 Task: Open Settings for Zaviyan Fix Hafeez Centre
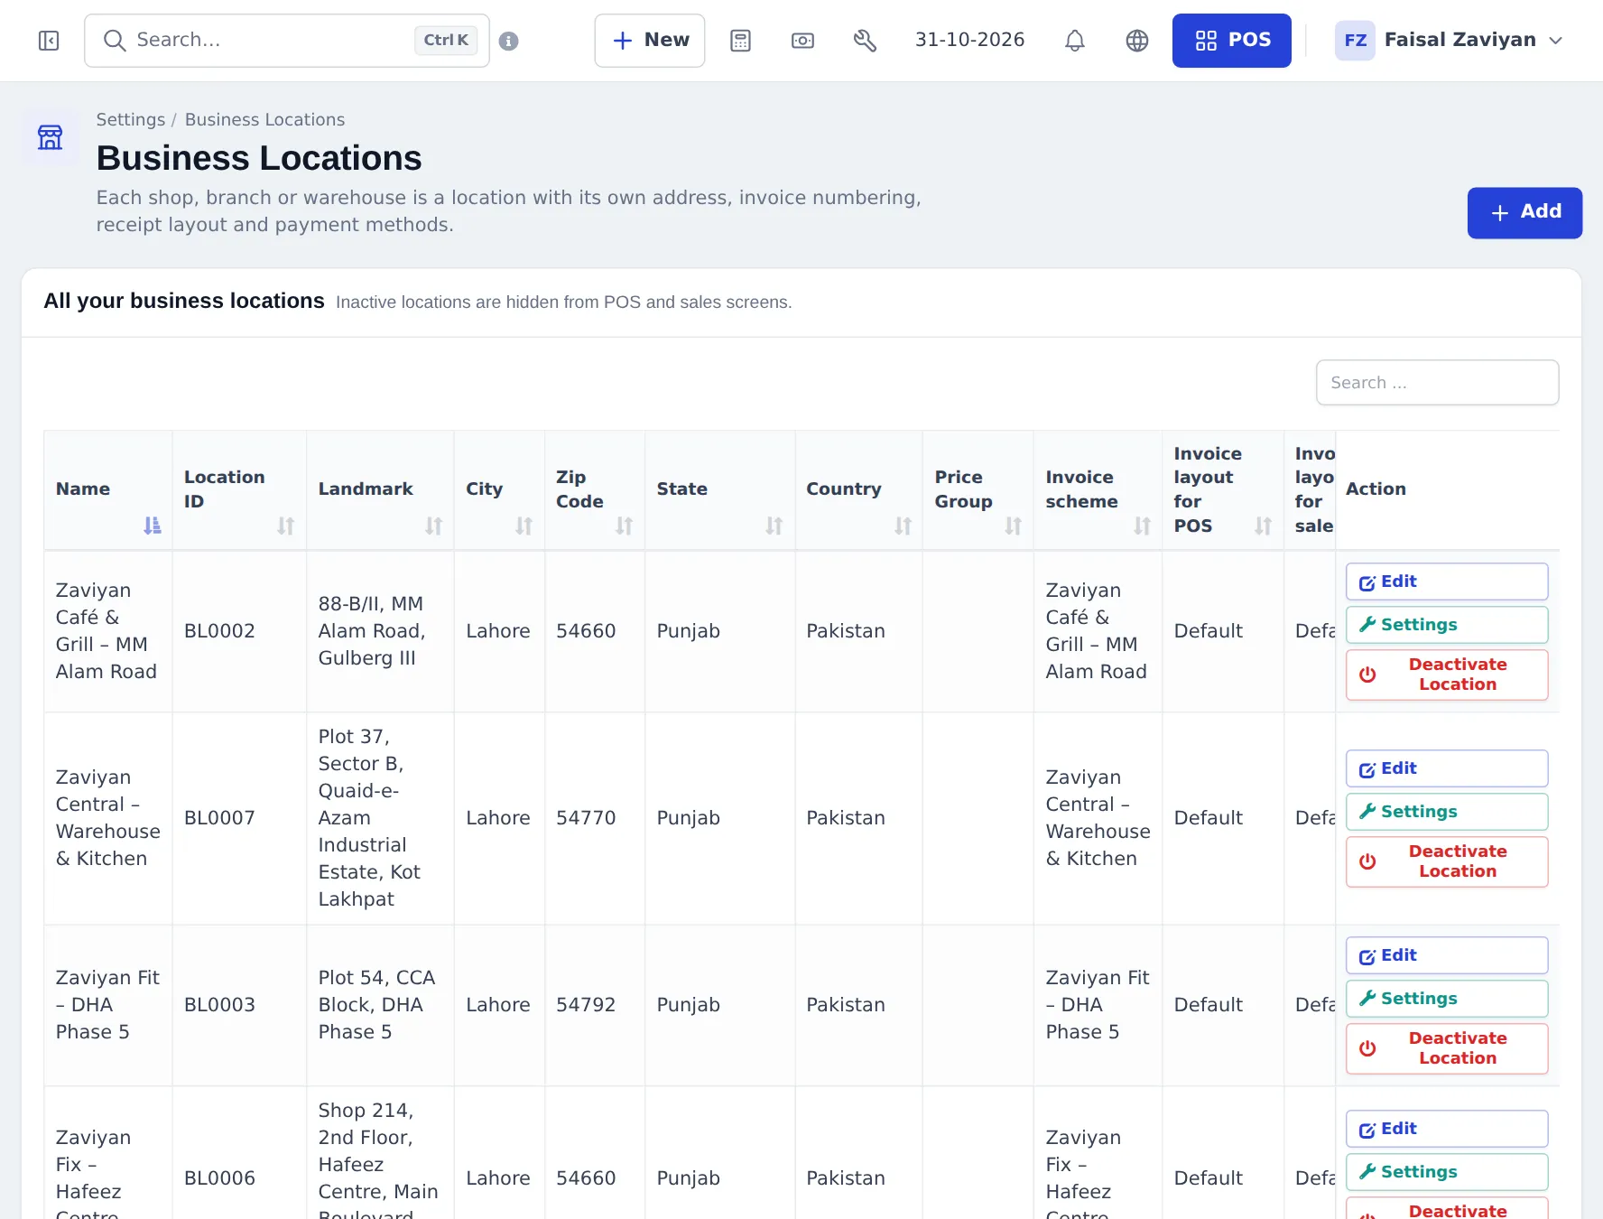pyautogui.click(x=1447, y=1172)
